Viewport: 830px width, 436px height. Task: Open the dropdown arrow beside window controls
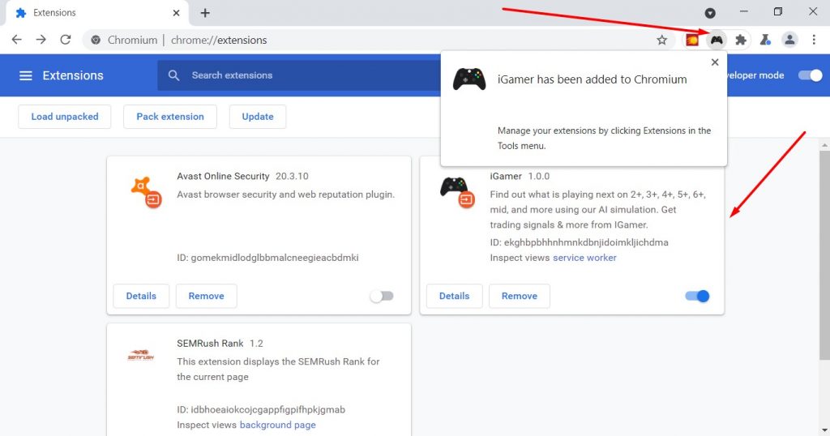(710, 13)
